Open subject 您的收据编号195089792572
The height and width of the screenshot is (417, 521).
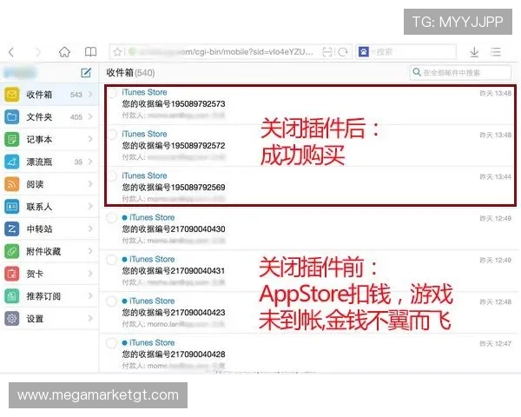[174, 146]
